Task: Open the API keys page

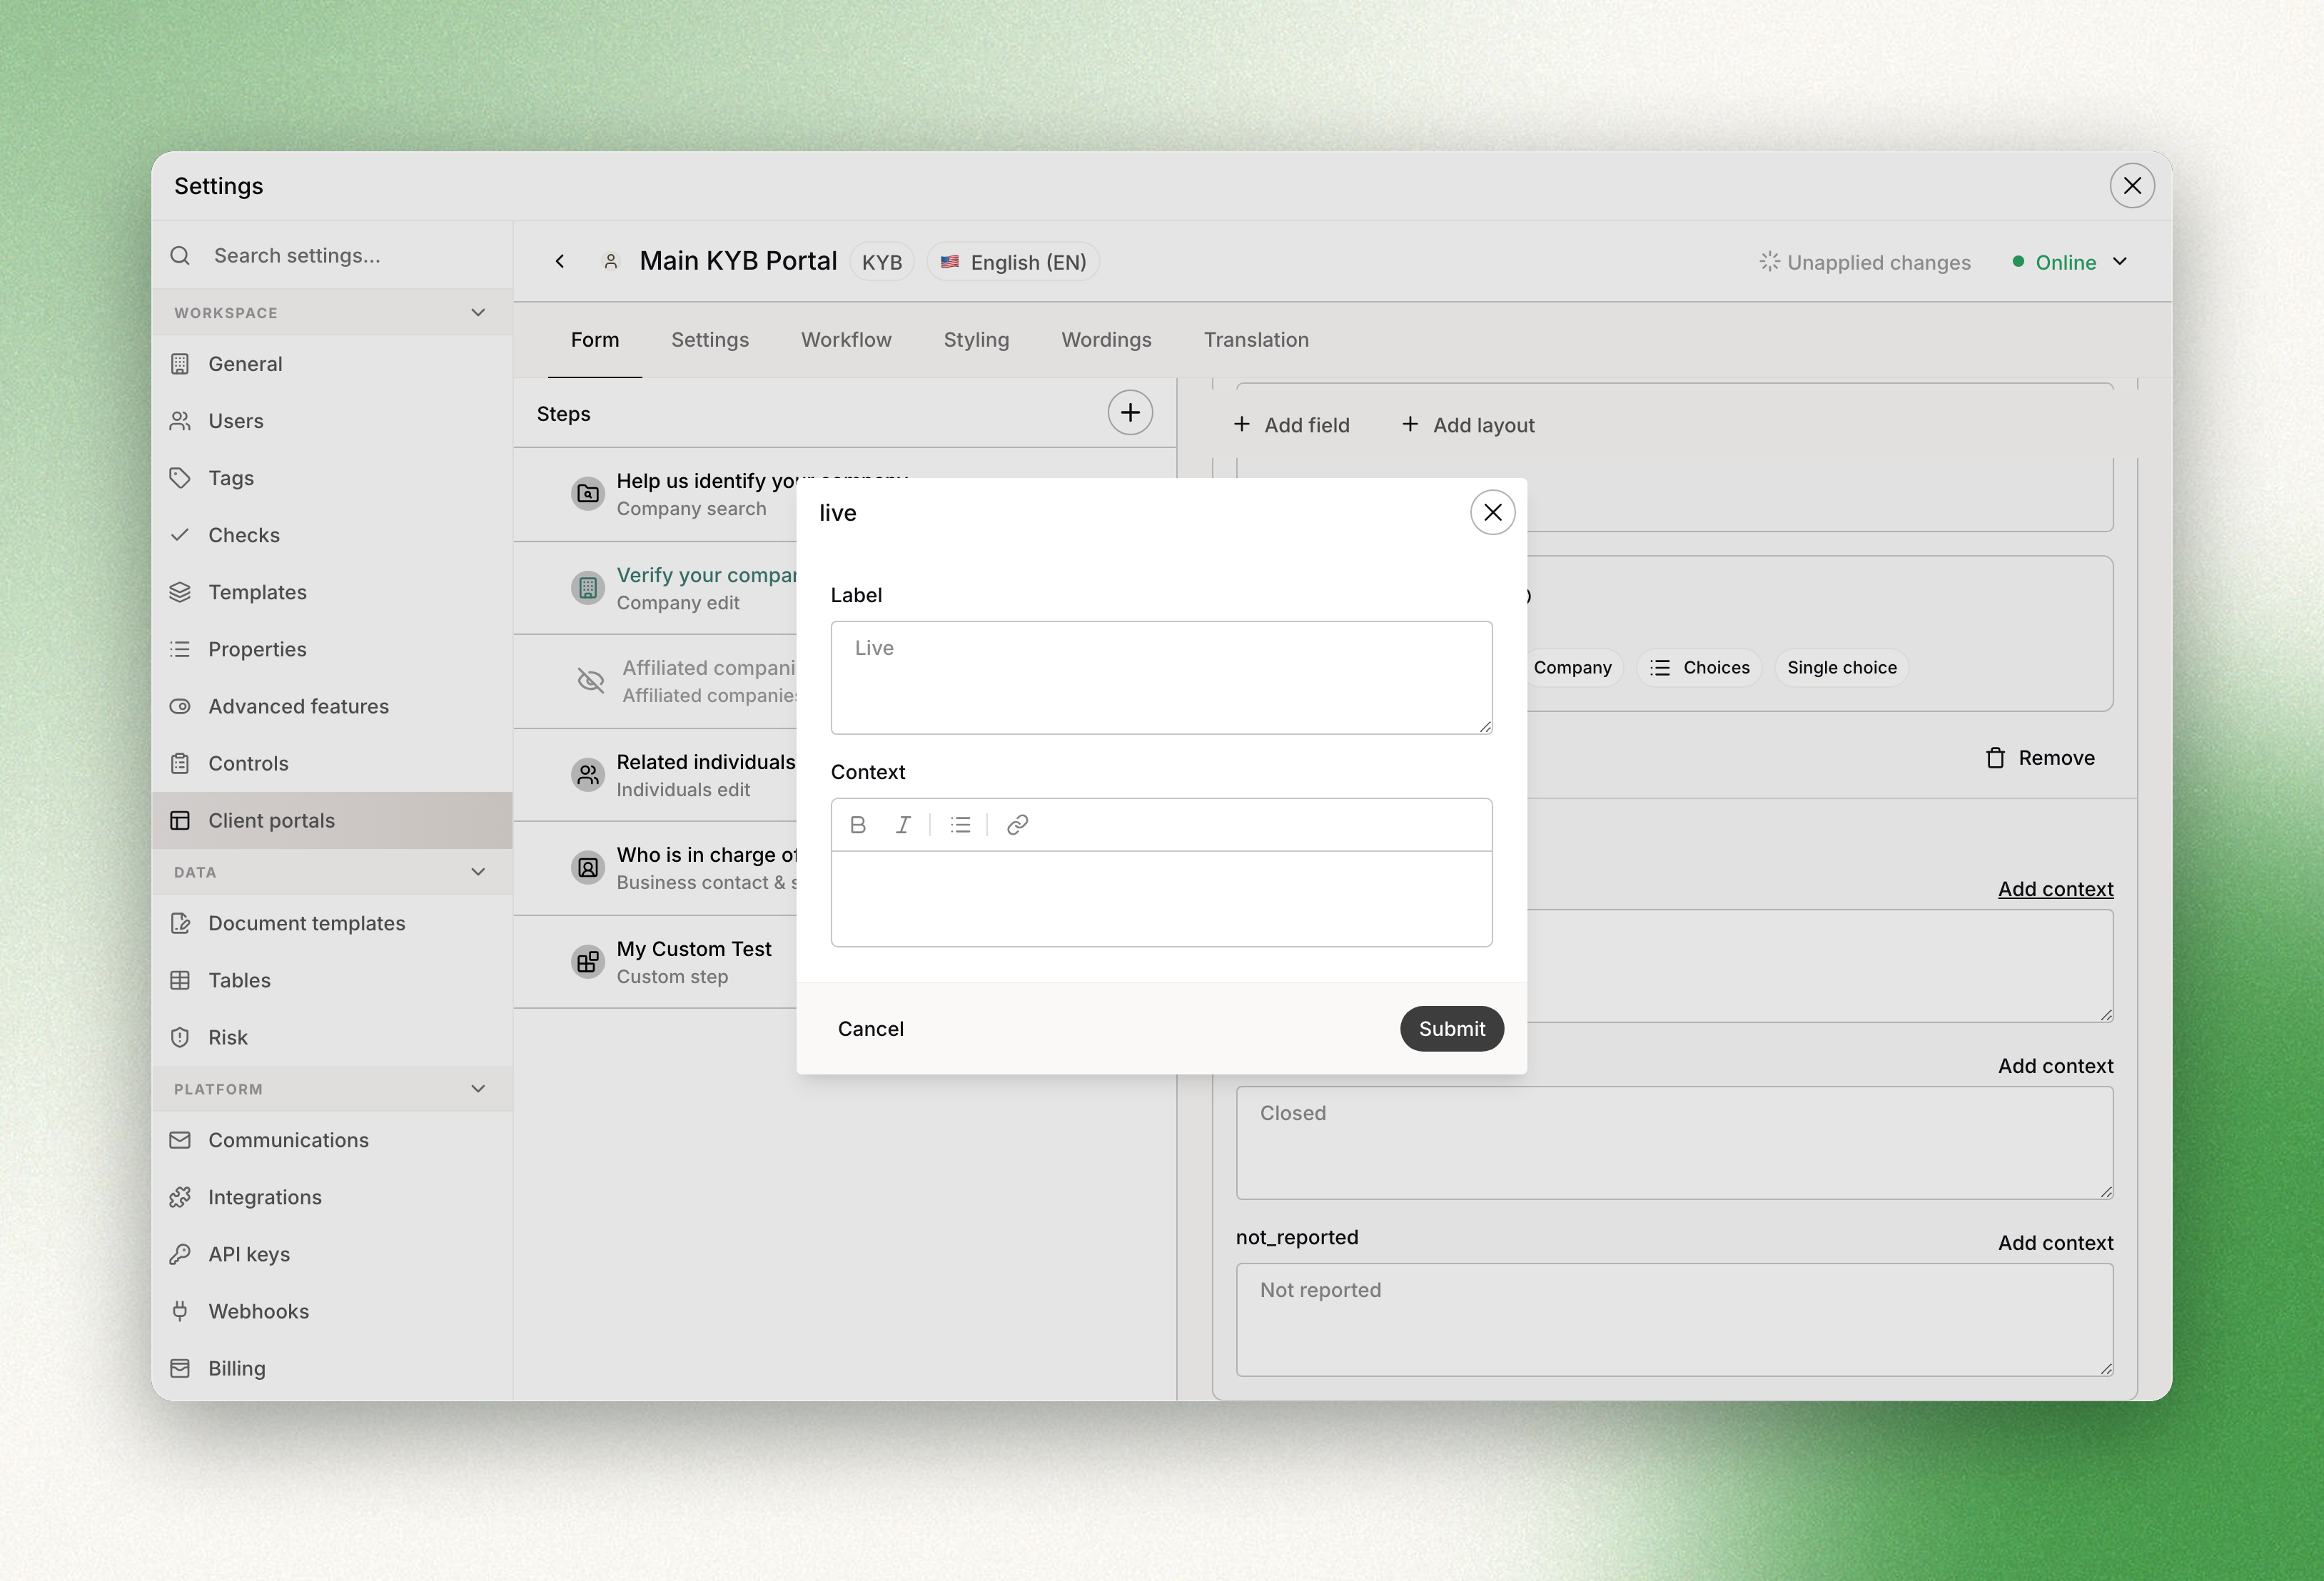Action: [332, 1254]
